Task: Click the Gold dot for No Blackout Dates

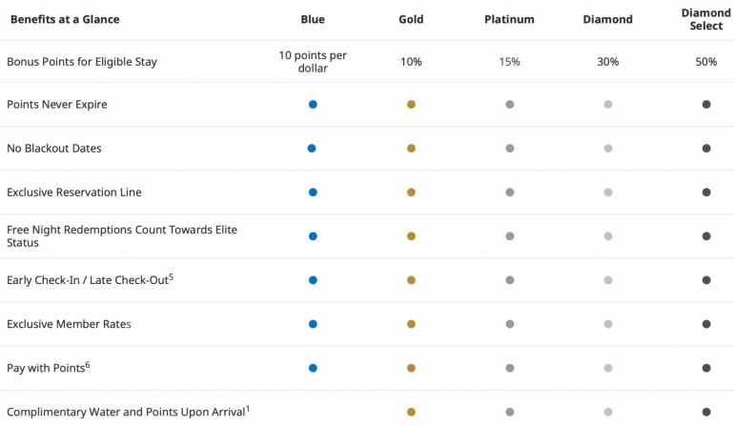Action: click(411, 149)
